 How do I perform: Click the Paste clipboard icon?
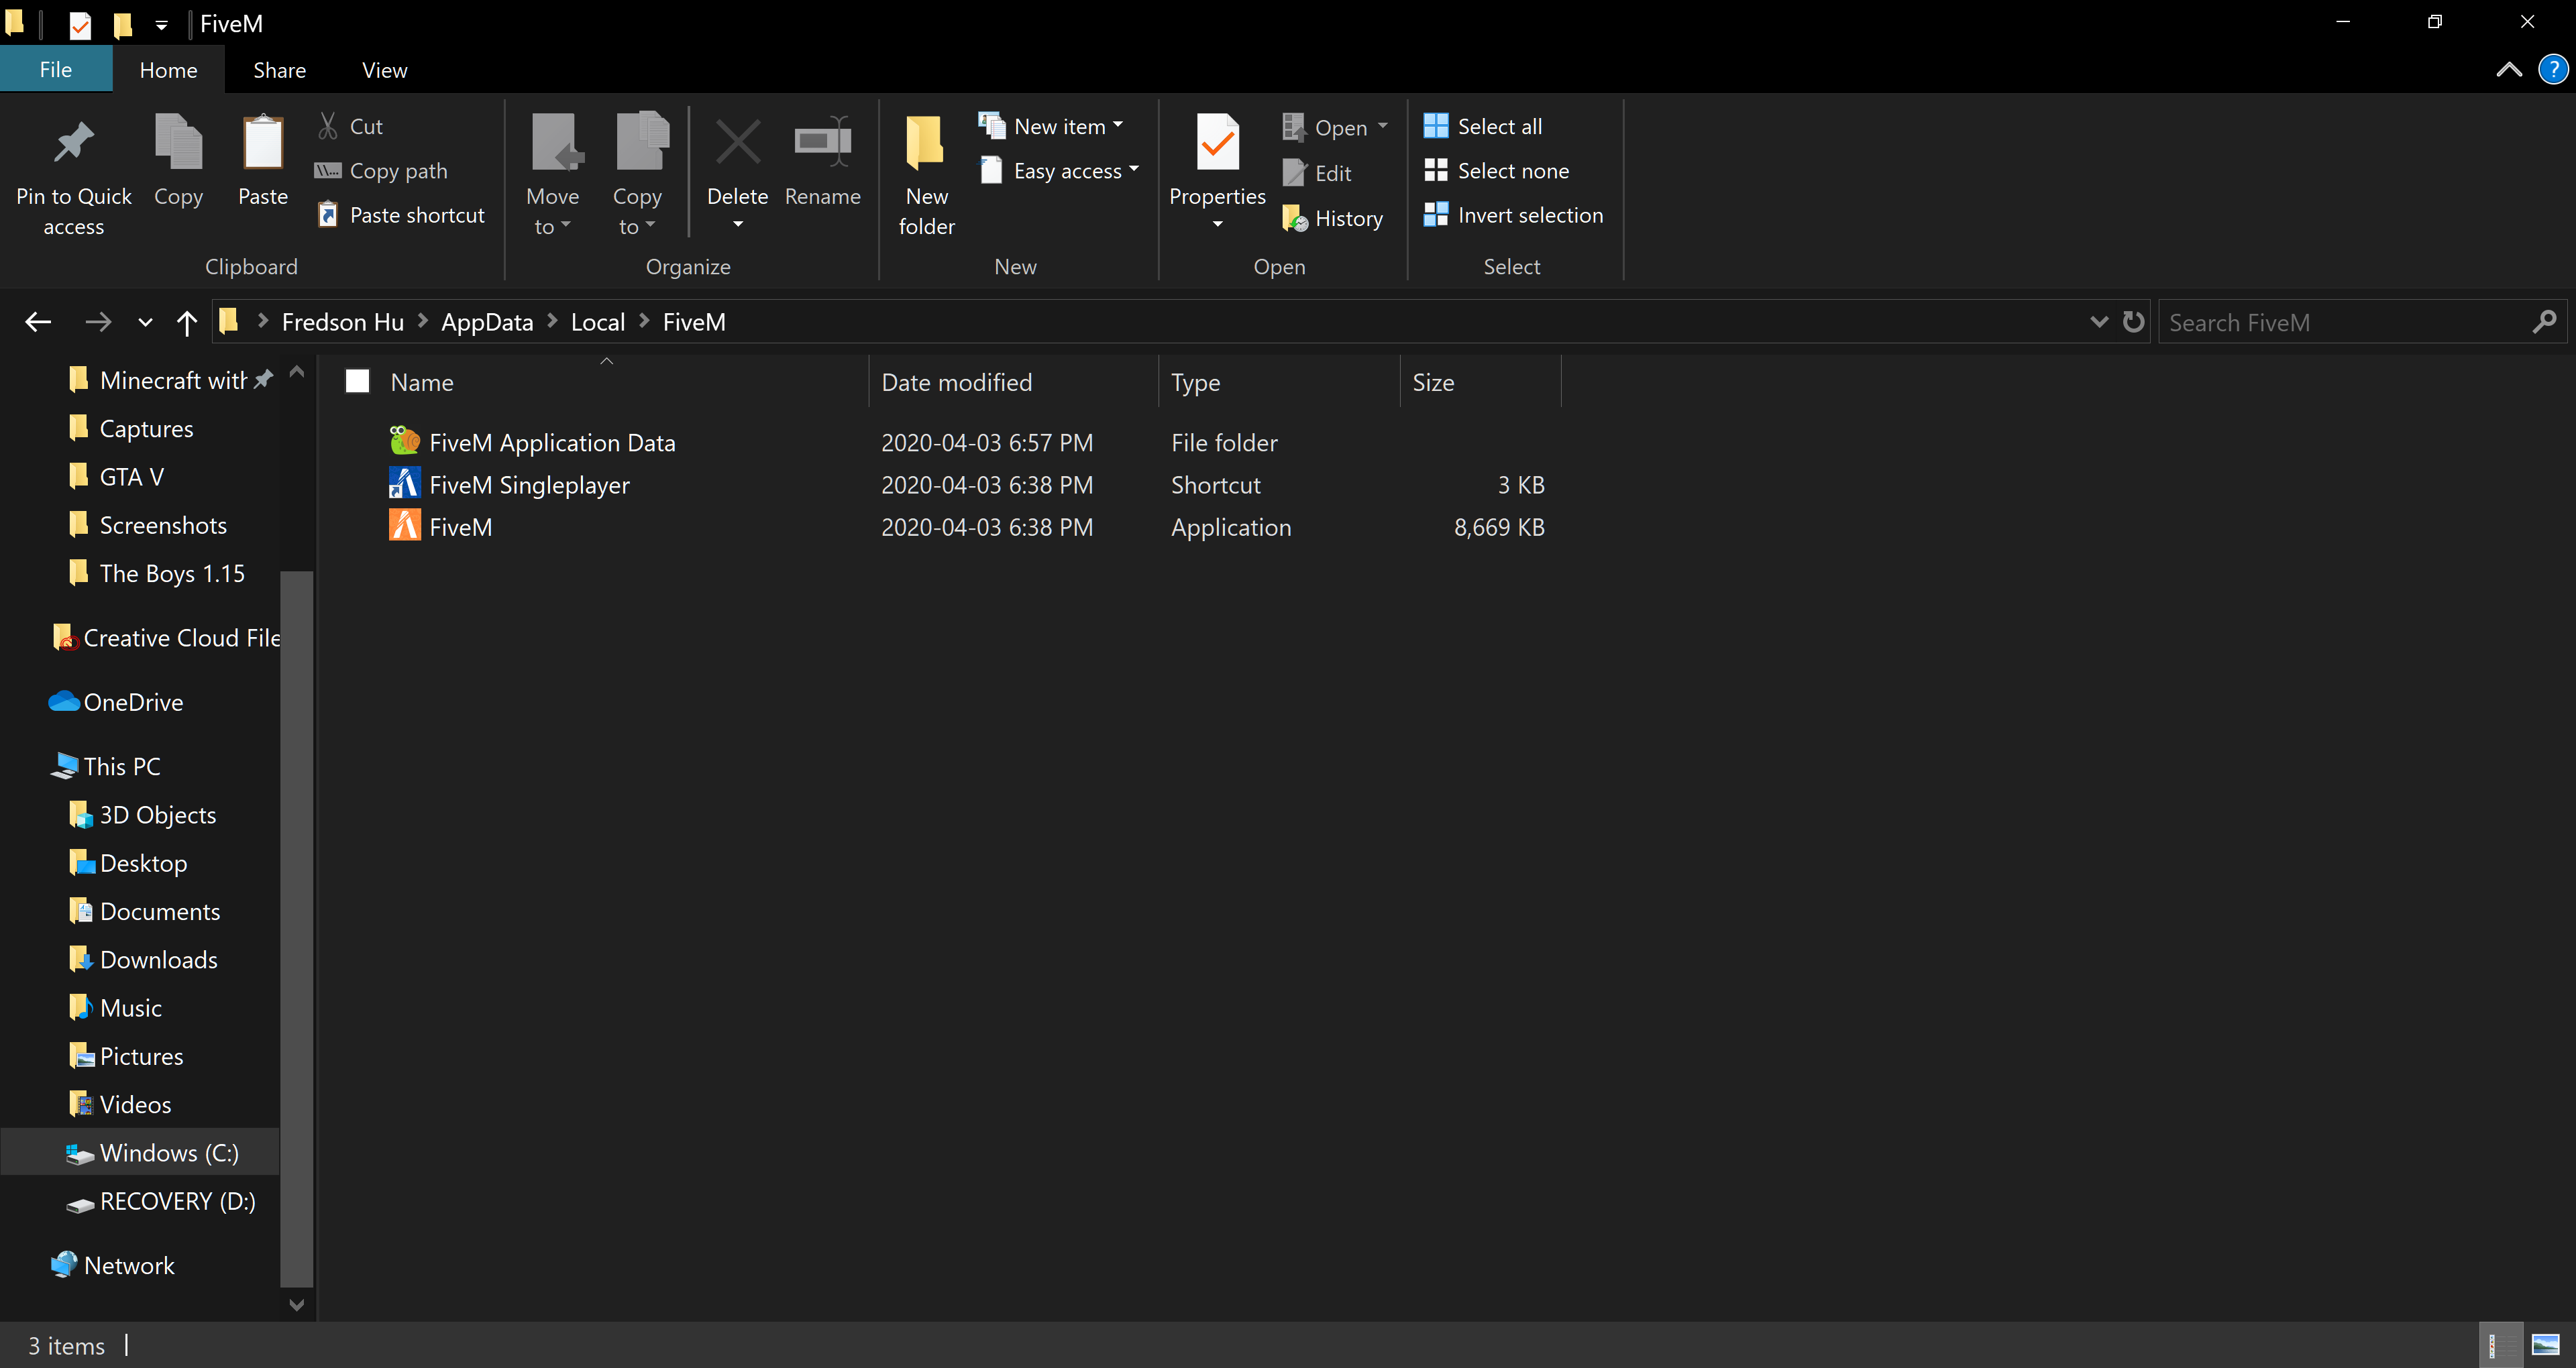click(263, 142)
